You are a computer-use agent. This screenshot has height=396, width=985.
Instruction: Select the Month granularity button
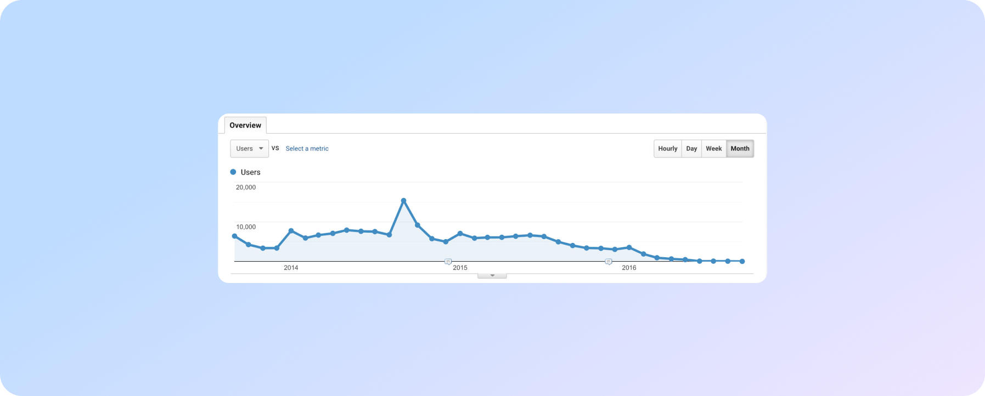click(x=740, y=149)
